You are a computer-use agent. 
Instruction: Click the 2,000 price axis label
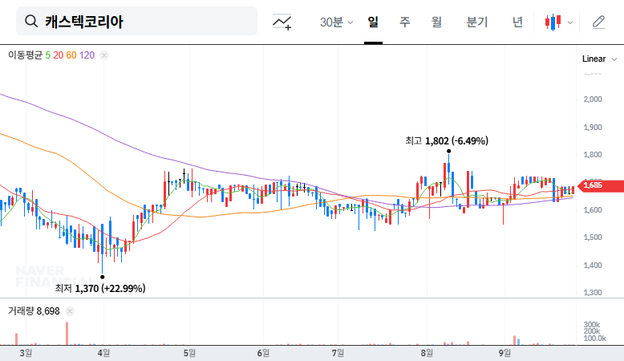point(593,99)
